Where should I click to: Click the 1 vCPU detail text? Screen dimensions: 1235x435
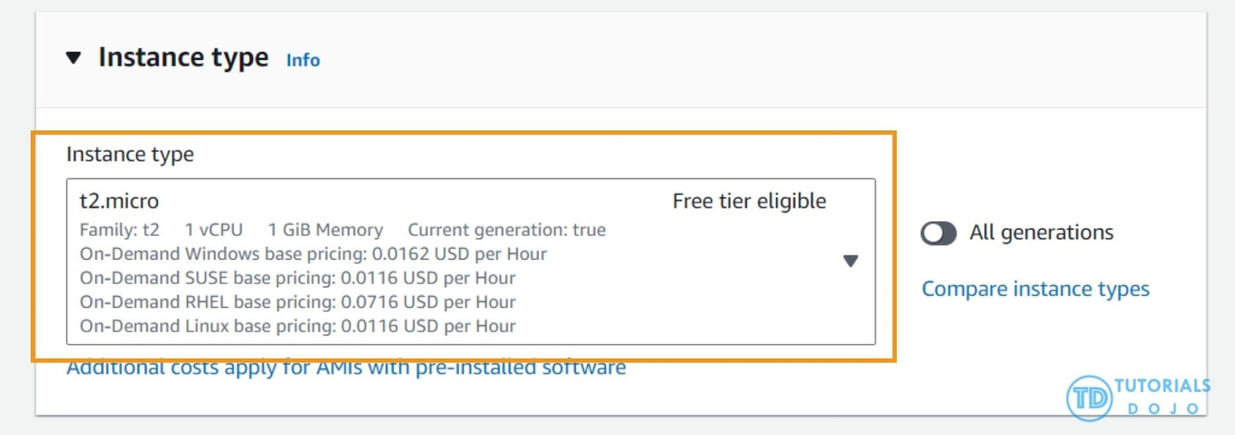pyautogui.click(x=214, y=230)
